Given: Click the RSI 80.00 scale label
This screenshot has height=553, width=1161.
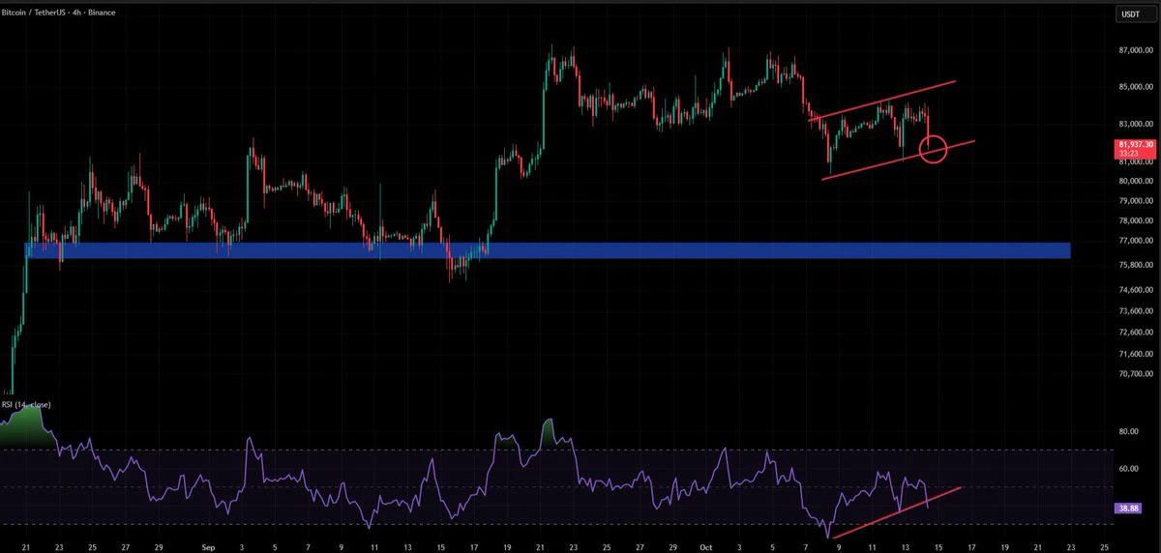Looking at the screenshot, I should click(1128, 431).
